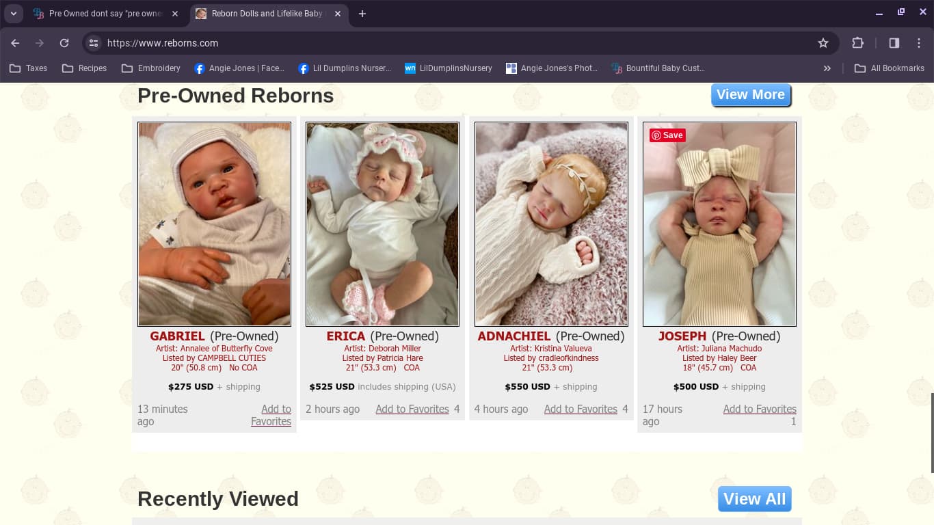This screenshot has height=525, width=934.
Task: Open the tab search chevron
Action: (x=13, y=14)
